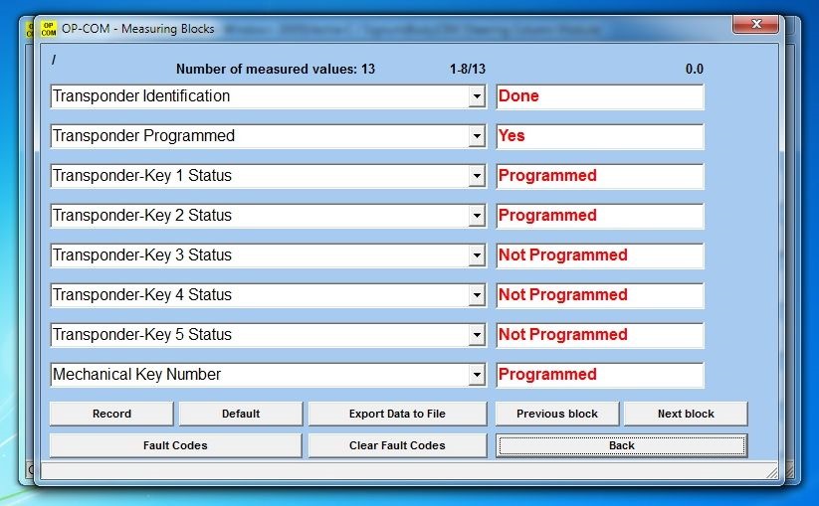
Task: Click Key 5 'Not Programmed' value field
Action: tap(600, 335)
